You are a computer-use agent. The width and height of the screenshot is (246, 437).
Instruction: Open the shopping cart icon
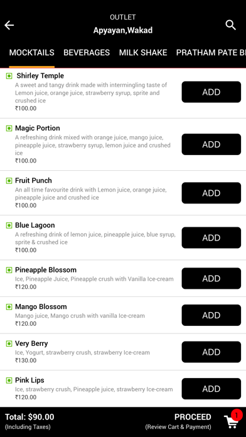coord(231,422)
